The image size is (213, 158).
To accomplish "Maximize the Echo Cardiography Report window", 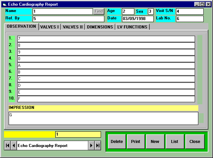I will pyautogui.click(x=202, y=4).
